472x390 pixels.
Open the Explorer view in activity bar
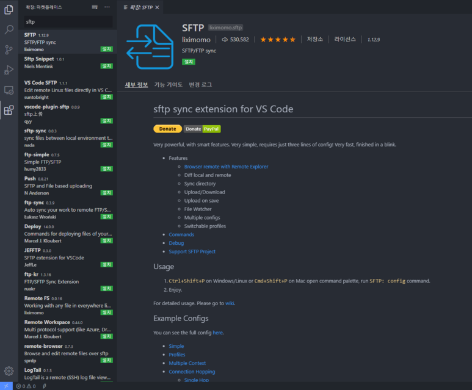[9, 10]
